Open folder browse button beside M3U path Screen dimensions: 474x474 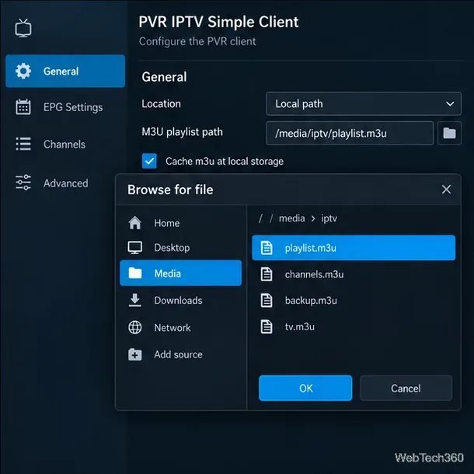coord(449,133)
